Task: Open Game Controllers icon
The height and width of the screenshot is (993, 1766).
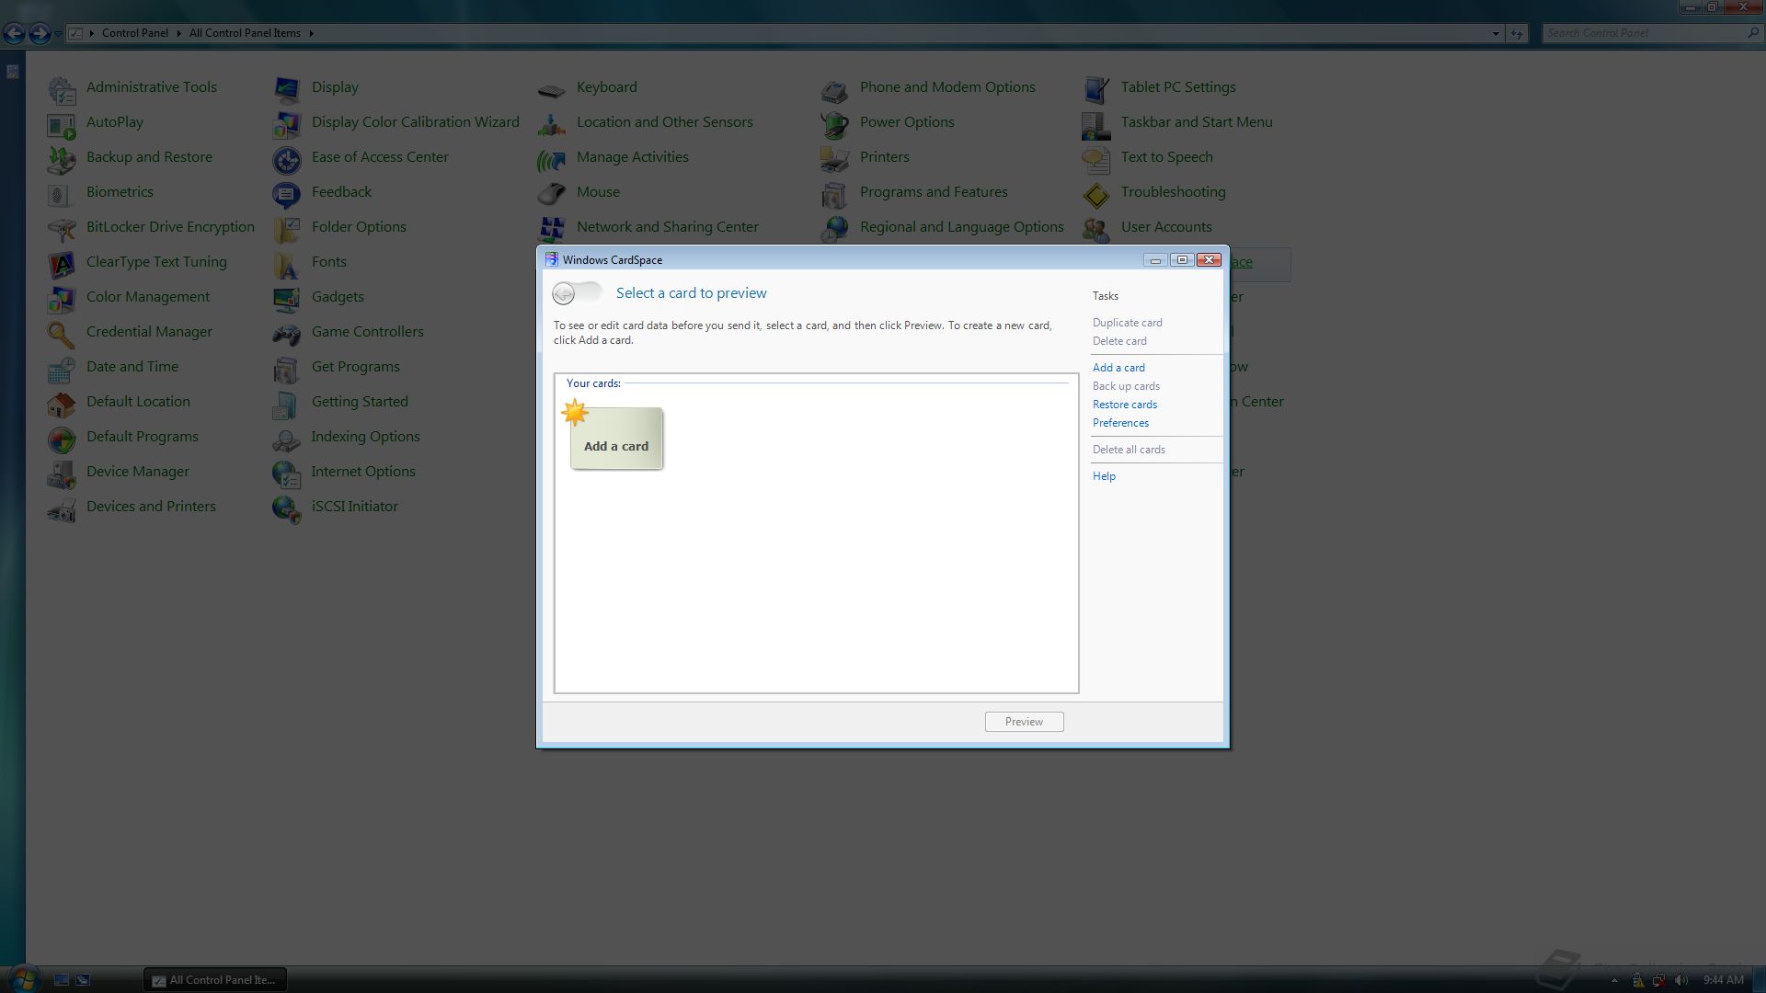Action: tap(287, 334)
